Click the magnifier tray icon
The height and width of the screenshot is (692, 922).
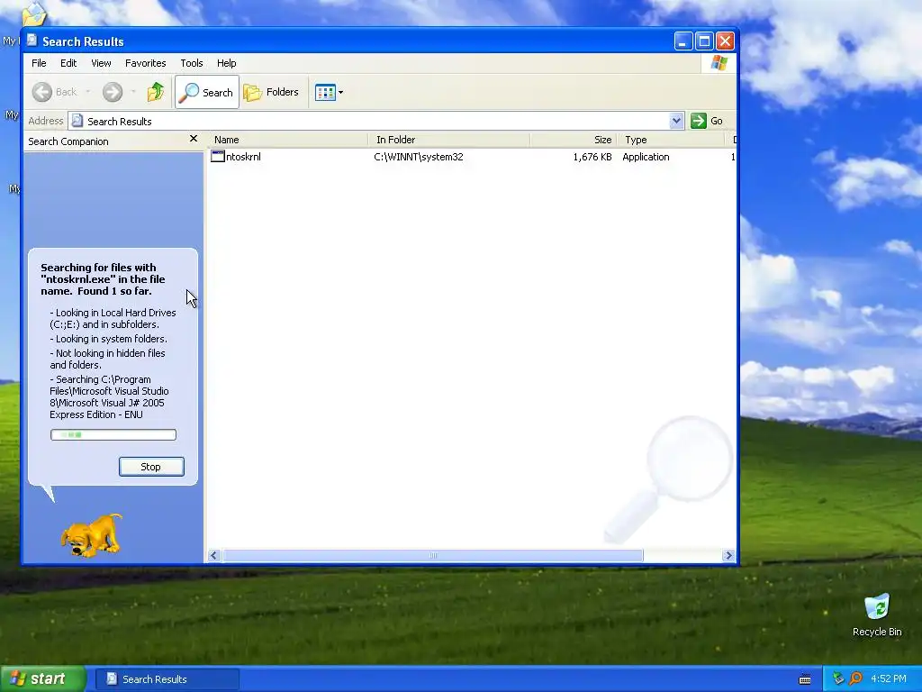[x=855, y=679]
